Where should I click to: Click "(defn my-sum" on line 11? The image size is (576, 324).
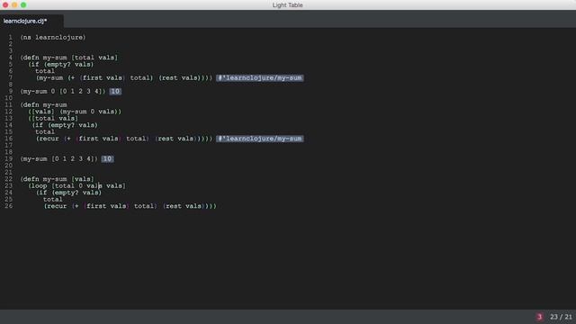(x=44, y=105)
